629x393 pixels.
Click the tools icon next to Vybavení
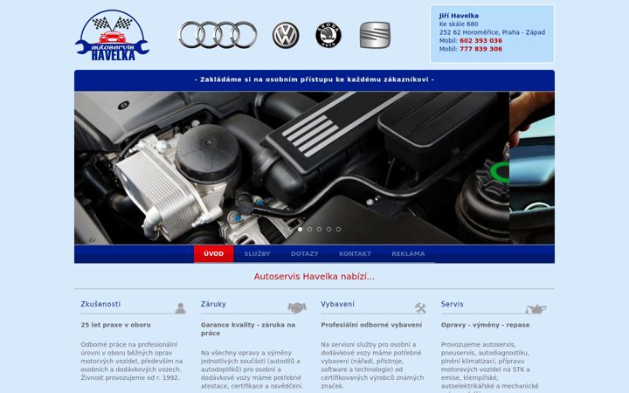coord(420,308)
